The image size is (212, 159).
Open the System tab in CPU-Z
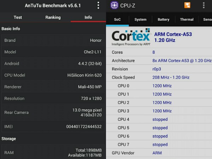click(x=141, y=19)
